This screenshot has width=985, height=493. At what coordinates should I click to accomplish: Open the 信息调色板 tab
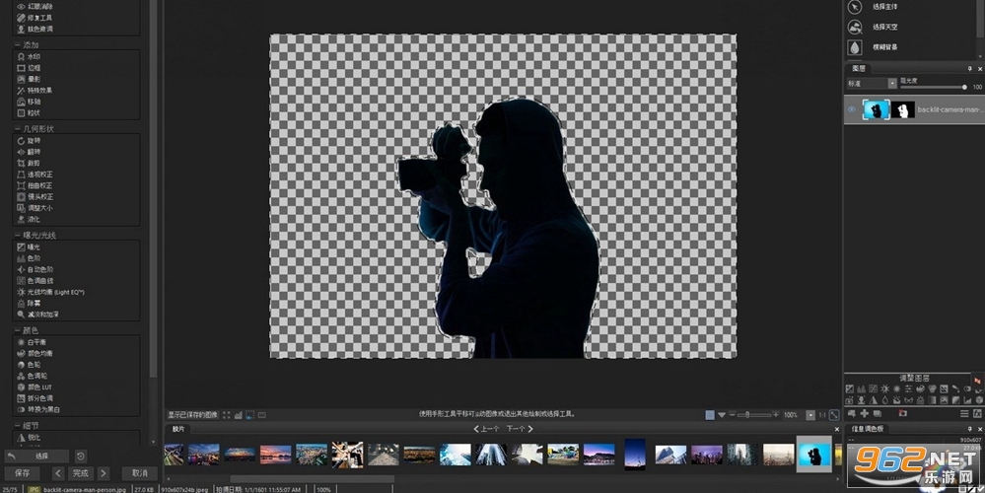click(x=867, y=429)
